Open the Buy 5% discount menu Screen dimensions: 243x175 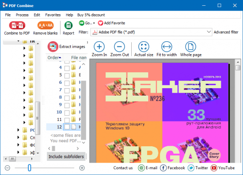pyautogui.click(x=91, y=15)
